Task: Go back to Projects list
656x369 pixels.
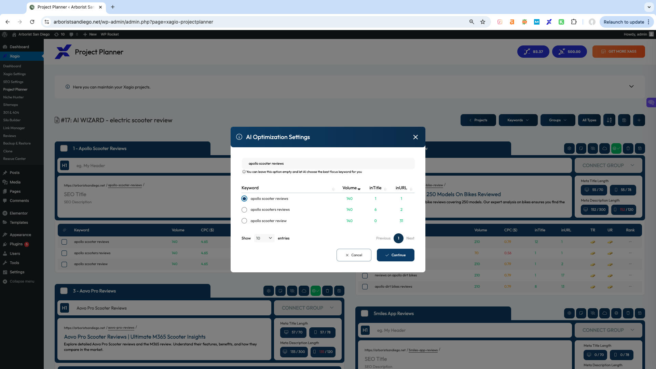Action: click(x=478, y=120)
